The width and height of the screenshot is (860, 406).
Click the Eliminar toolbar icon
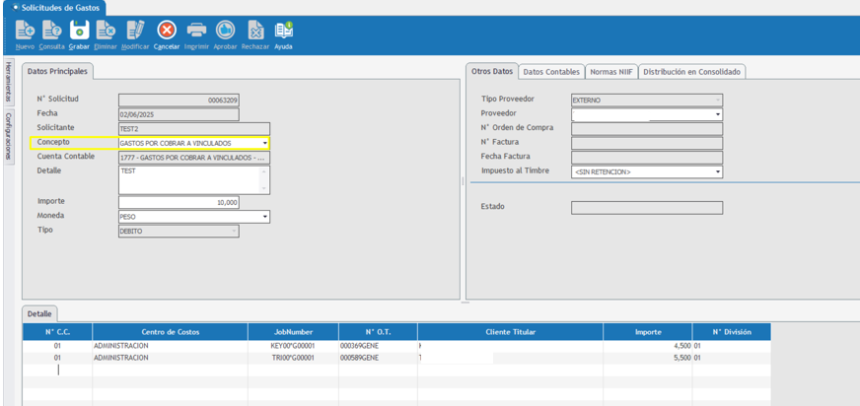106,31
